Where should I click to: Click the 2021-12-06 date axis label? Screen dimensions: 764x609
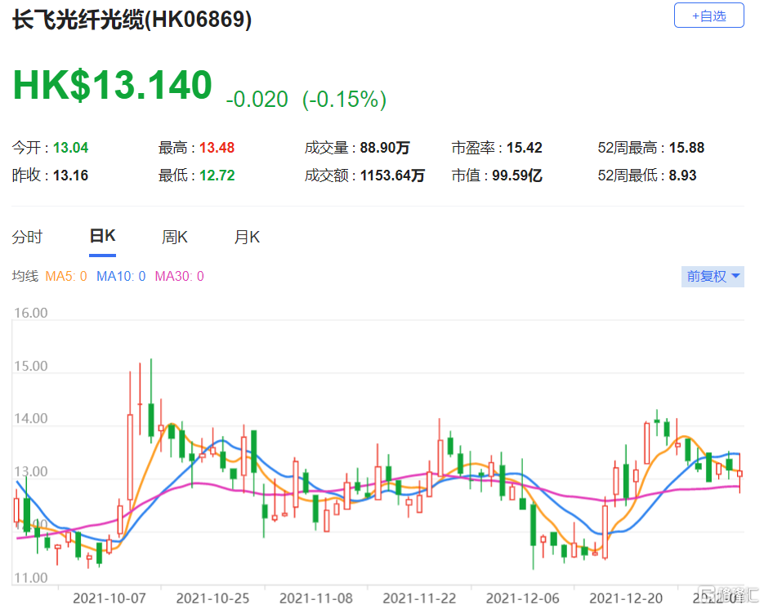tap(522, 598)
